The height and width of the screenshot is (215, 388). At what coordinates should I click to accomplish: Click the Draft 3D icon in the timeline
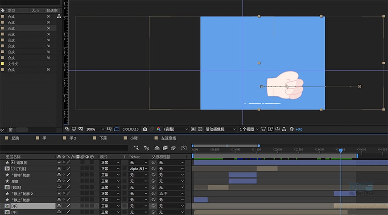tap(146, 148)
